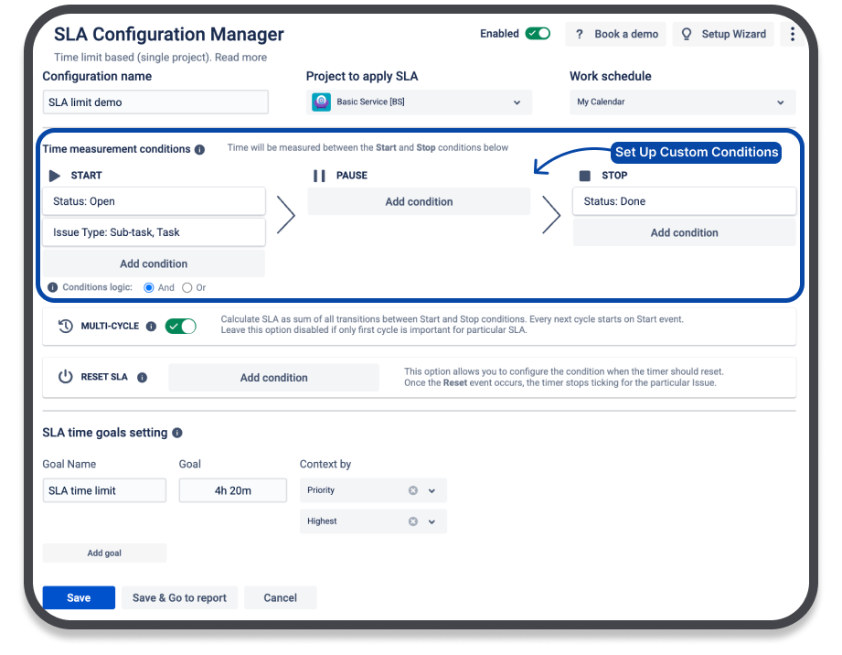Add condition under the Pause column

click(x=419, y=201)
